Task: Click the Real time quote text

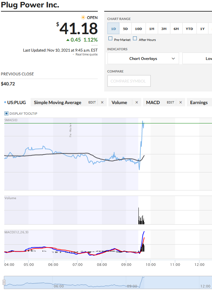Action: click(86, 54)
